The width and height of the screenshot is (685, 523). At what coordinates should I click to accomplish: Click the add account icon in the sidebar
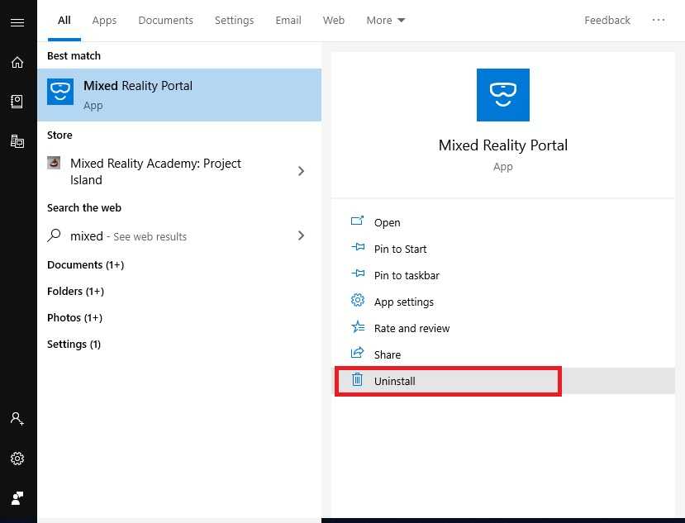coord(17,419)
